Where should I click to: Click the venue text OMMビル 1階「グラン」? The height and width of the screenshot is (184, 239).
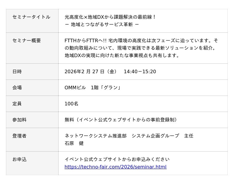coord(93,88)
